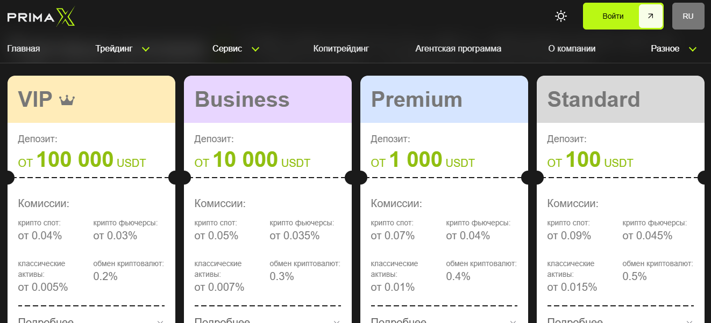Image resolution: width=711 pixels, height=323 pixels.
Task: Expand the Трейдинг dropdown chevron
Action: [146, 49]
